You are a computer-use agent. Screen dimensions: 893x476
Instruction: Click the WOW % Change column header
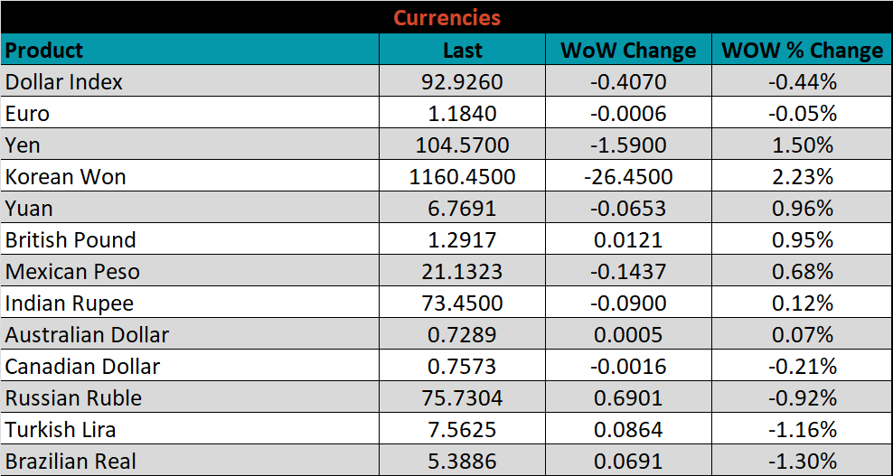coord(802,51)
